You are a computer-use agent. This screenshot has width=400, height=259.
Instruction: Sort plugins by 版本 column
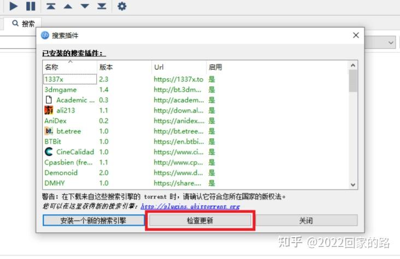tap(124, 67)
